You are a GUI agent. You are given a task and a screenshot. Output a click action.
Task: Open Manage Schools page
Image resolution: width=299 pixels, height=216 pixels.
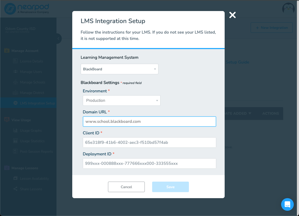click(33, 82)
